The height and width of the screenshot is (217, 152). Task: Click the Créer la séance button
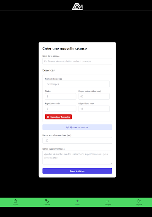coord(77,171)
